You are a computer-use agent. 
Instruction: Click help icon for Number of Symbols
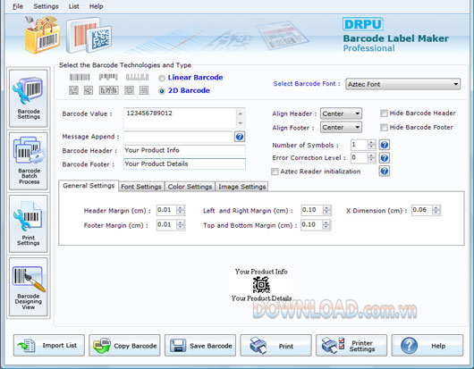pos(385,145)
